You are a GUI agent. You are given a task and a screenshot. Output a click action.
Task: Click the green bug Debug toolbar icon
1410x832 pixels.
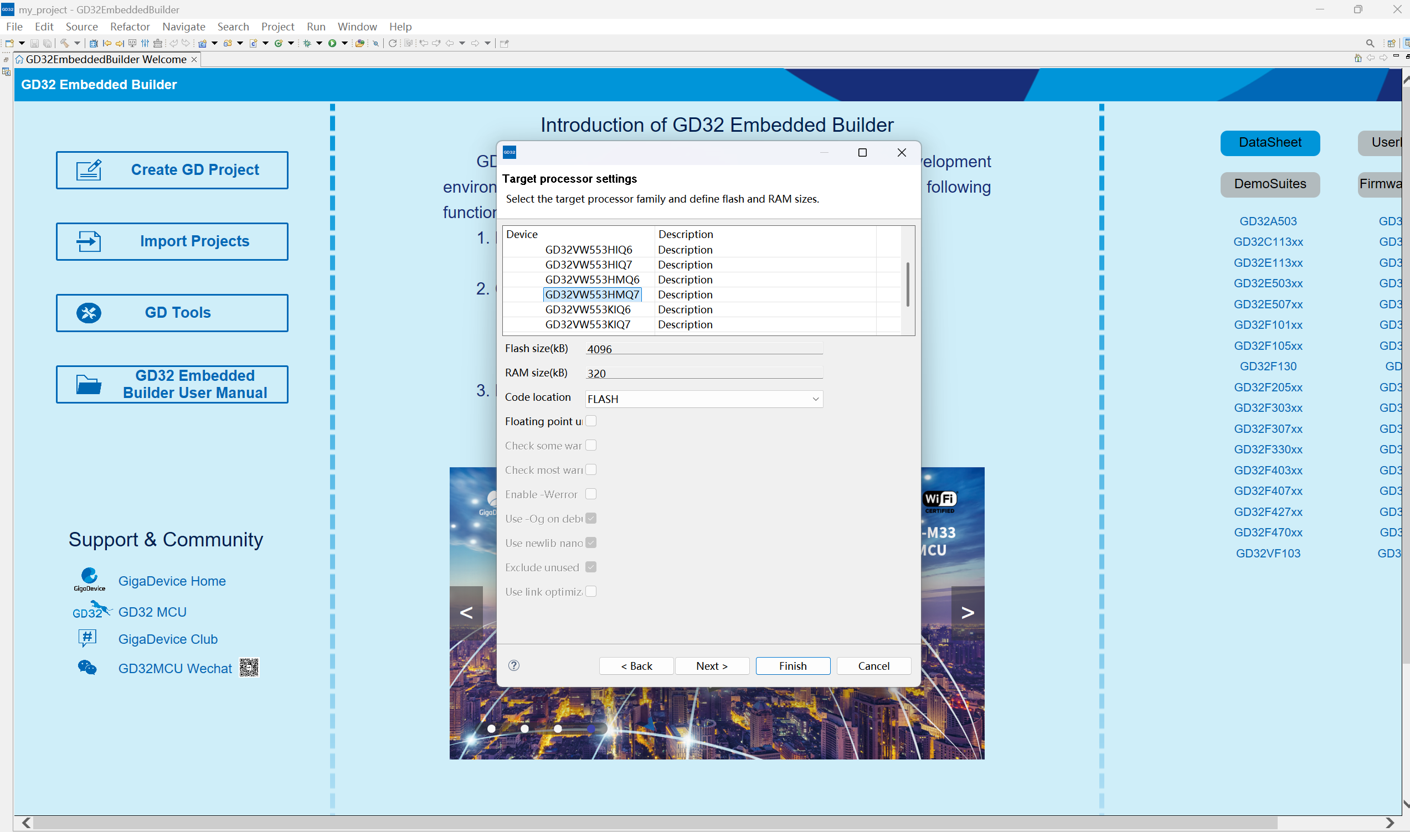[307, 43]
